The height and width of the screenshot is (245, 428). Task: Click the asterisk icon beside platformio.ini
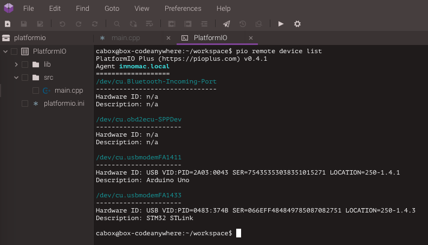(x=35, y=104)
